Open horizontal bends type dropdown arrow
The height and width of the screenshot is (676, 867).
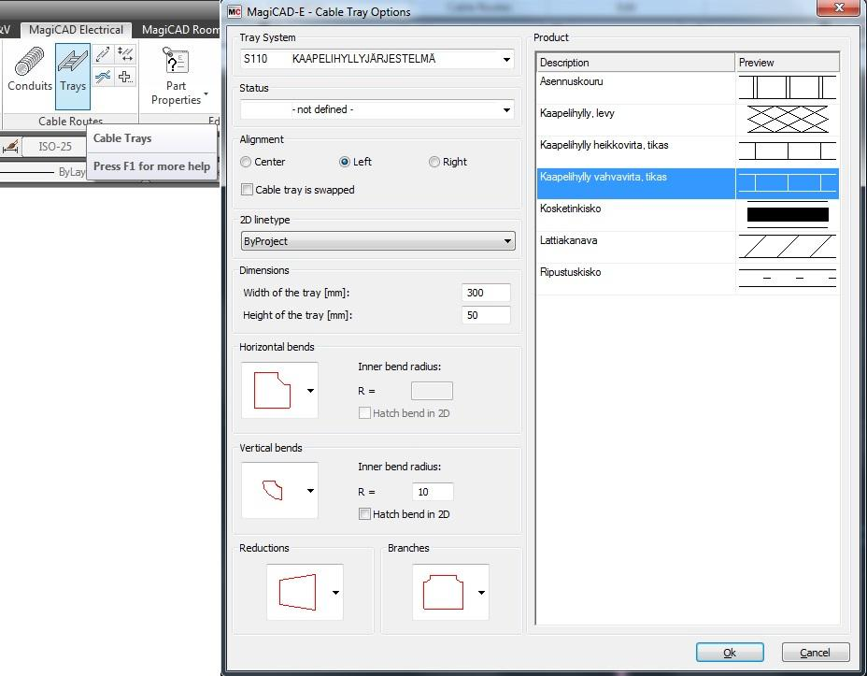pyautogui.click(x=311, y=391)
